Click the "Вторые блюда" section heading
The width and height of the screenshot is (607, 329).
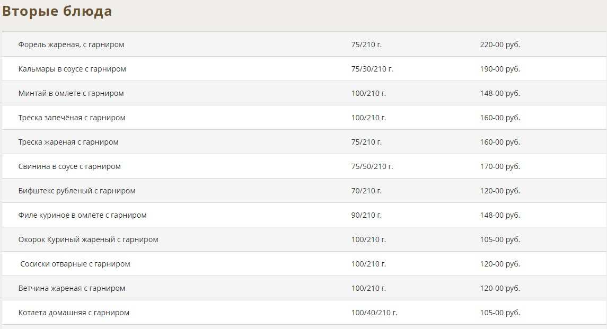pos(57,12)
